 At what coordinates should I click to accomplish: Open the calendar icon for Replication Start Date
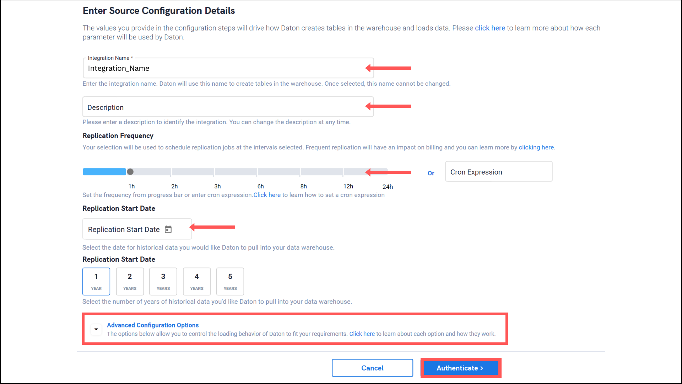coord(168,230)
